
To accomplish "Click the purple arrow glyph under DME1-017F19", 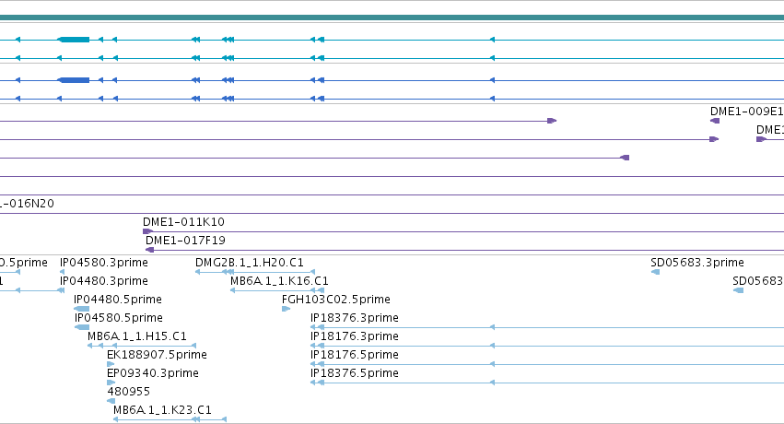I will pyautogui.click(x=149, y=250).
